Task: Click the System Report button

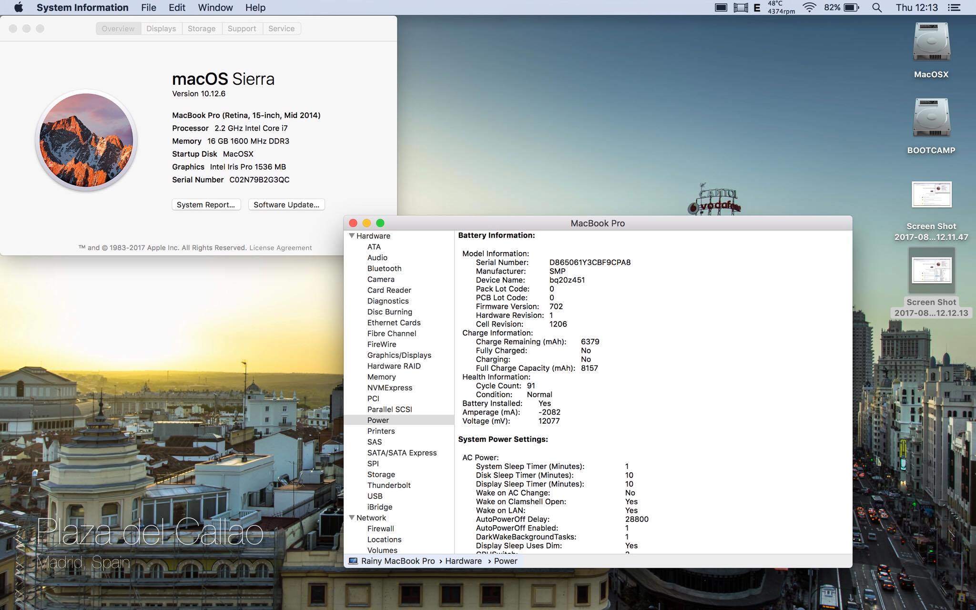Action: click(x=206, y=204)
